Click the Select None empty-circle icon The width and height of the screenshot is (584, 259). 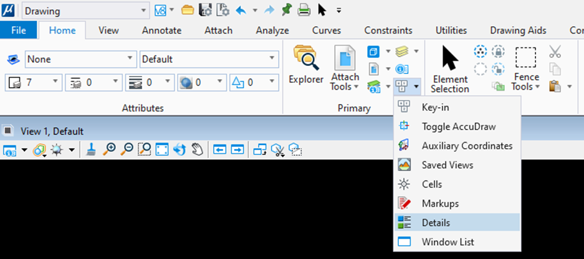(x=481, y=69)
